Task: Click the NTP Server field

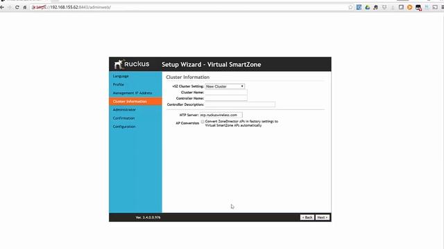Action: (221, 115)
